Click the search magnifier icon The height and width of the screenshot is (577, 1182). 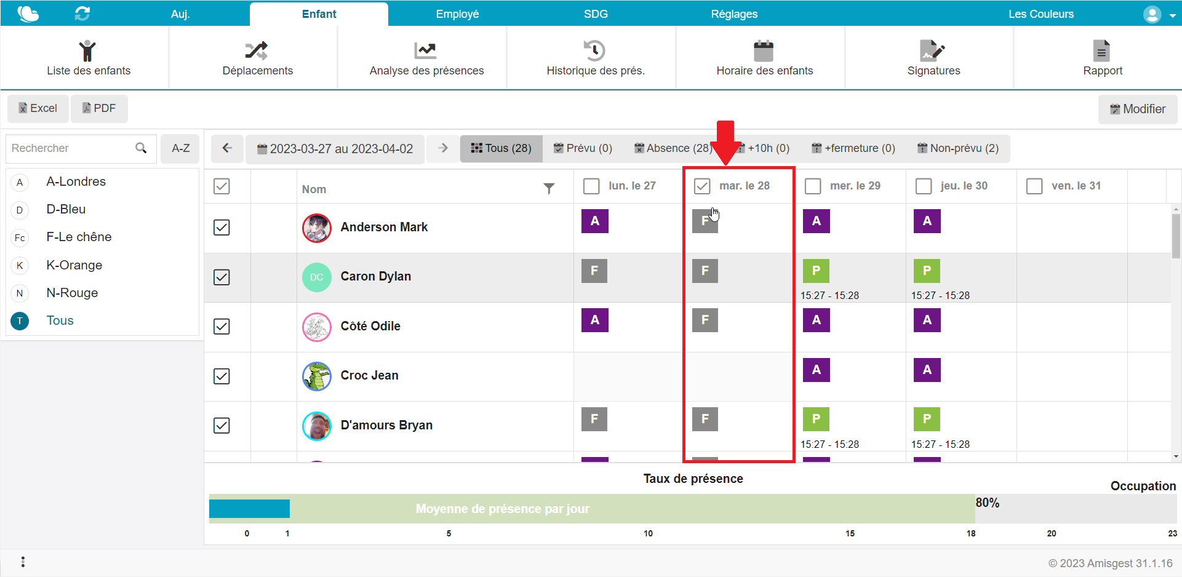tap(141, 148)
